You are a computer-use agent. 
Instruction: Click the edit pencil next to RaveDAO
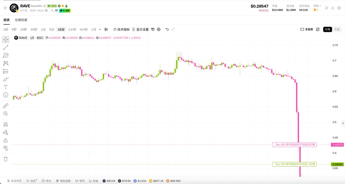pos(45,6)
